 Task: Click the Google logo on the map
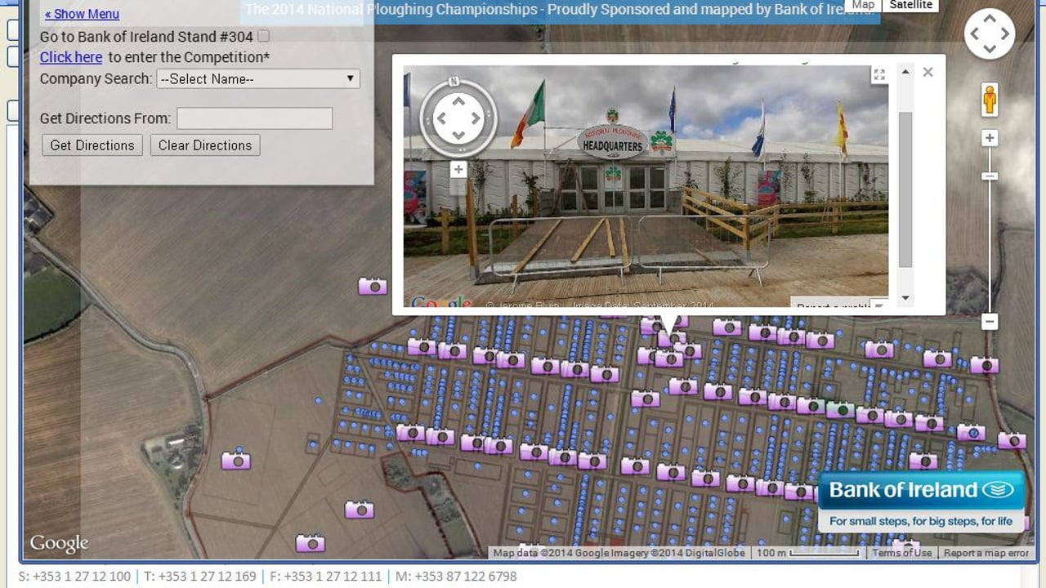point(59,543)
